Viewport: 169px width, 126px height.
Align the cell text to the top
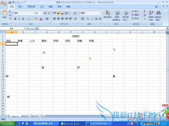54,13
